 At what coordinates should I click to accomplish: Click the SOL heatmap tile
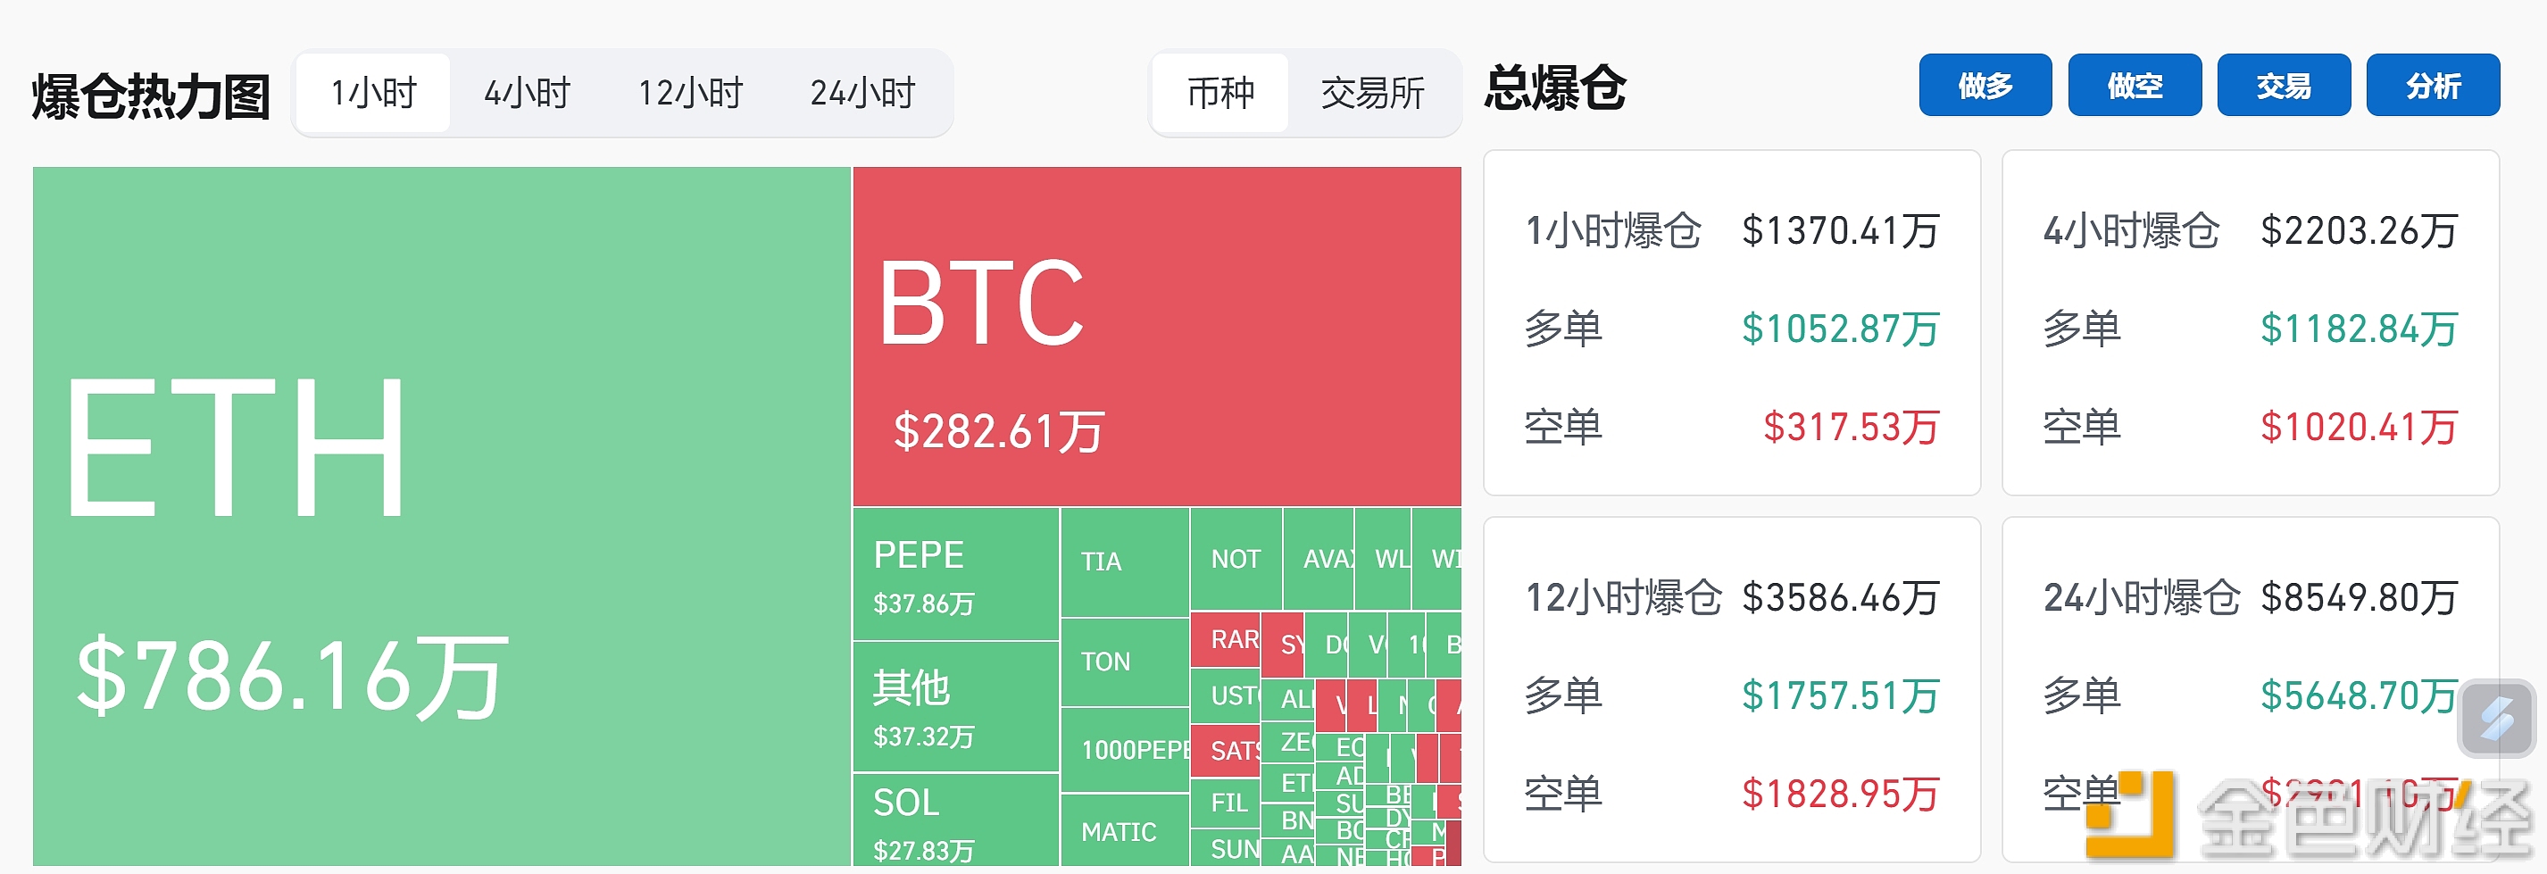(955, 820)
